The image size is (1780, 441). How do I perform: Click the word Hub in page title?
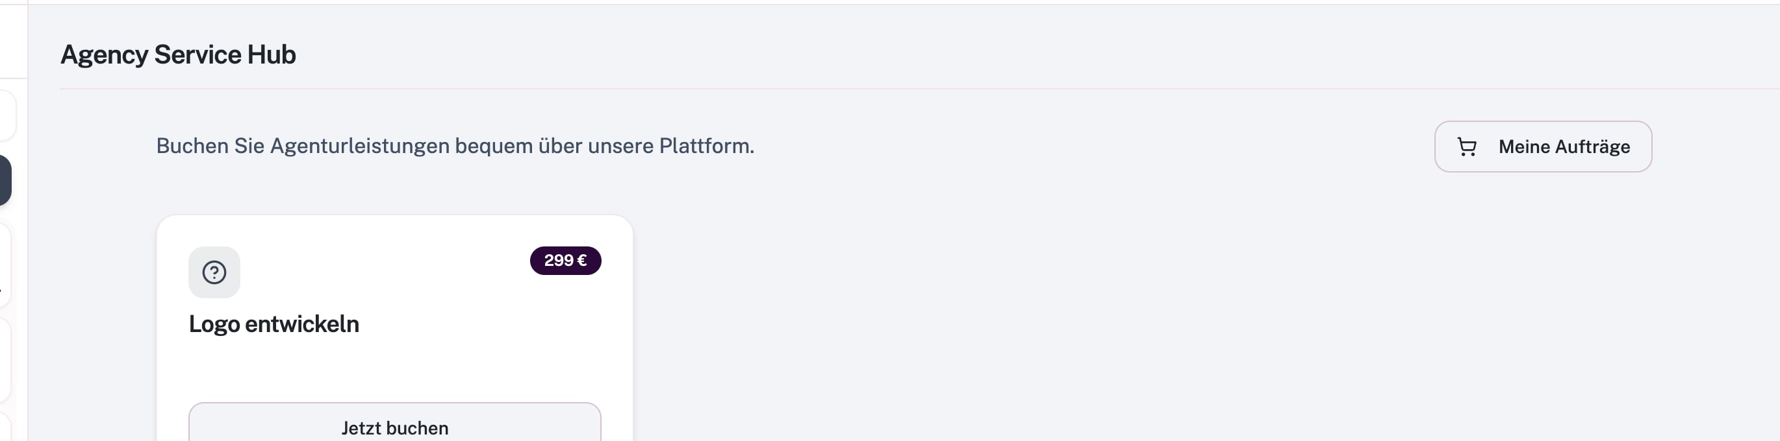click(272, 54)
